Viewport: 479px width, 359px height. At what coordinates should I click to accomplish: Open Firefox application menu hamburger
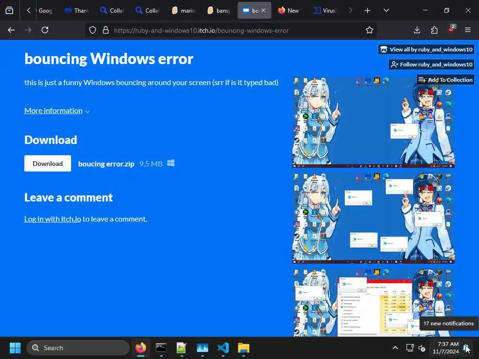(x=468, y=30)
